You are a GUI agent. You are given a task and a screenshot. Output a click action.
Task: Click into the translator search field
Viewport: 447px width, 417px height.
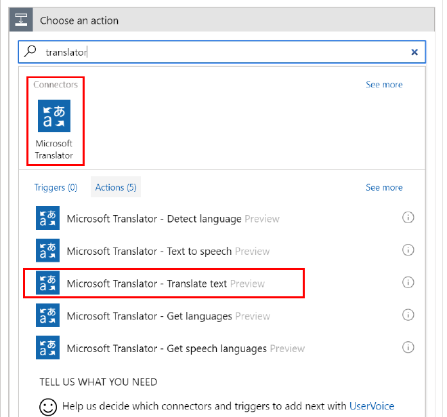click(223, 52)
